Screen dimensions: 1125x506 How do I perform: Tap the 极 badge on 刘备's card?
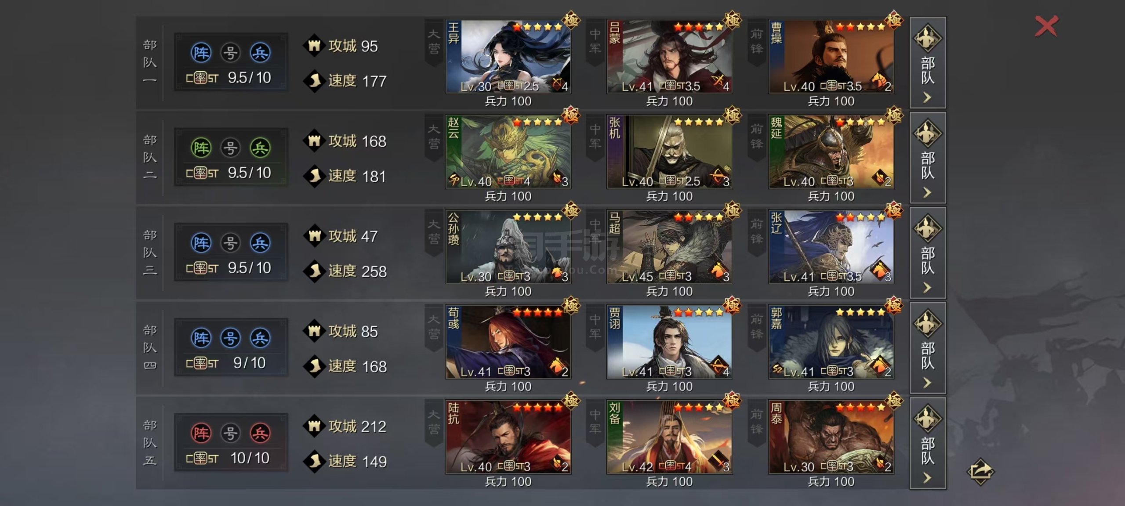pos(732,401)
